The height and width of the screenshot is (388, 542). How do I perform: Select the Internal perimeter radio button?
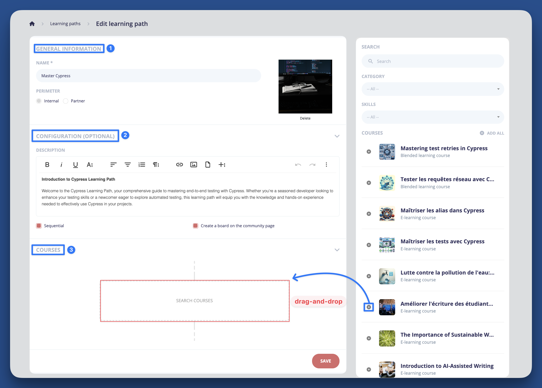[x=39, y=101]
